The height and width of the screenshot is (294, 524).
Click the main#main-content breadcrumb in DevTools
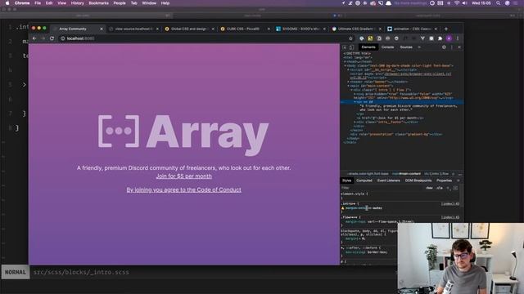tap(406, 174)
